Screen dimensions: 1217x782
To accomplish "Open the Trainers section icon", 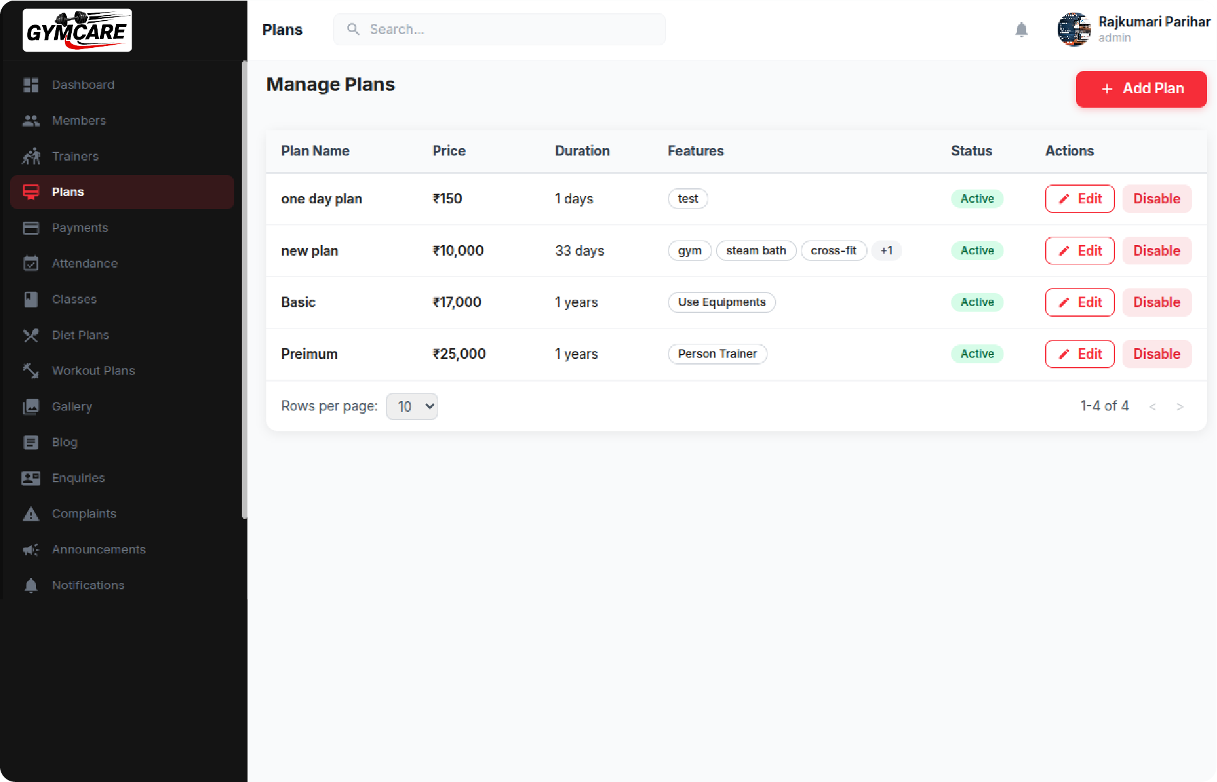I will pyautogui.click(x=31, y=156).
